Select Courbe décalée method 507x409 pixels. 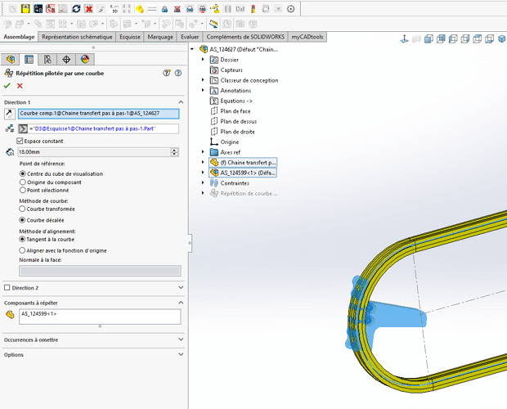coord(22,220)
